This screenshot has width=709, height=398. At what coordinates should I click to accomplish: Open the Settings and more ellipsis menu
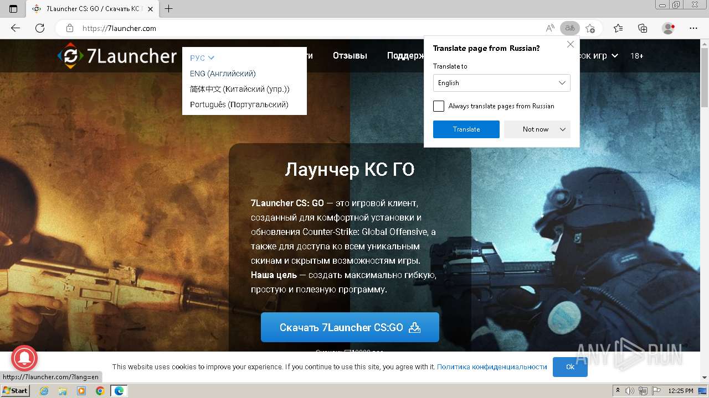tap(693, 28)
